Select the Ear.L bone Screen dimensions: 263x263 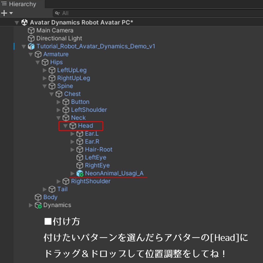[92, 134]
